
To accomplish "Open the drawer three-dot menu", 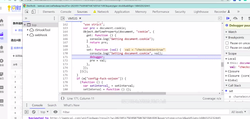I will 27,105.
